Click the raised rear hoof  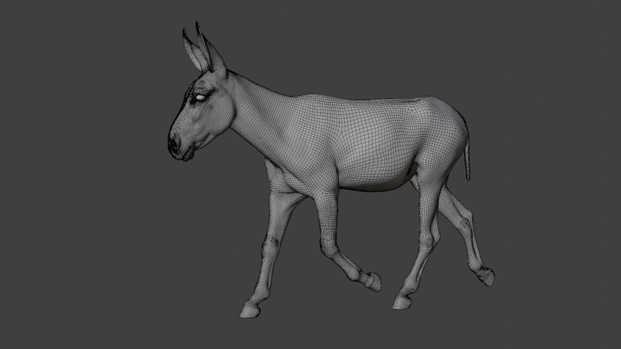(x=486, y=277)
